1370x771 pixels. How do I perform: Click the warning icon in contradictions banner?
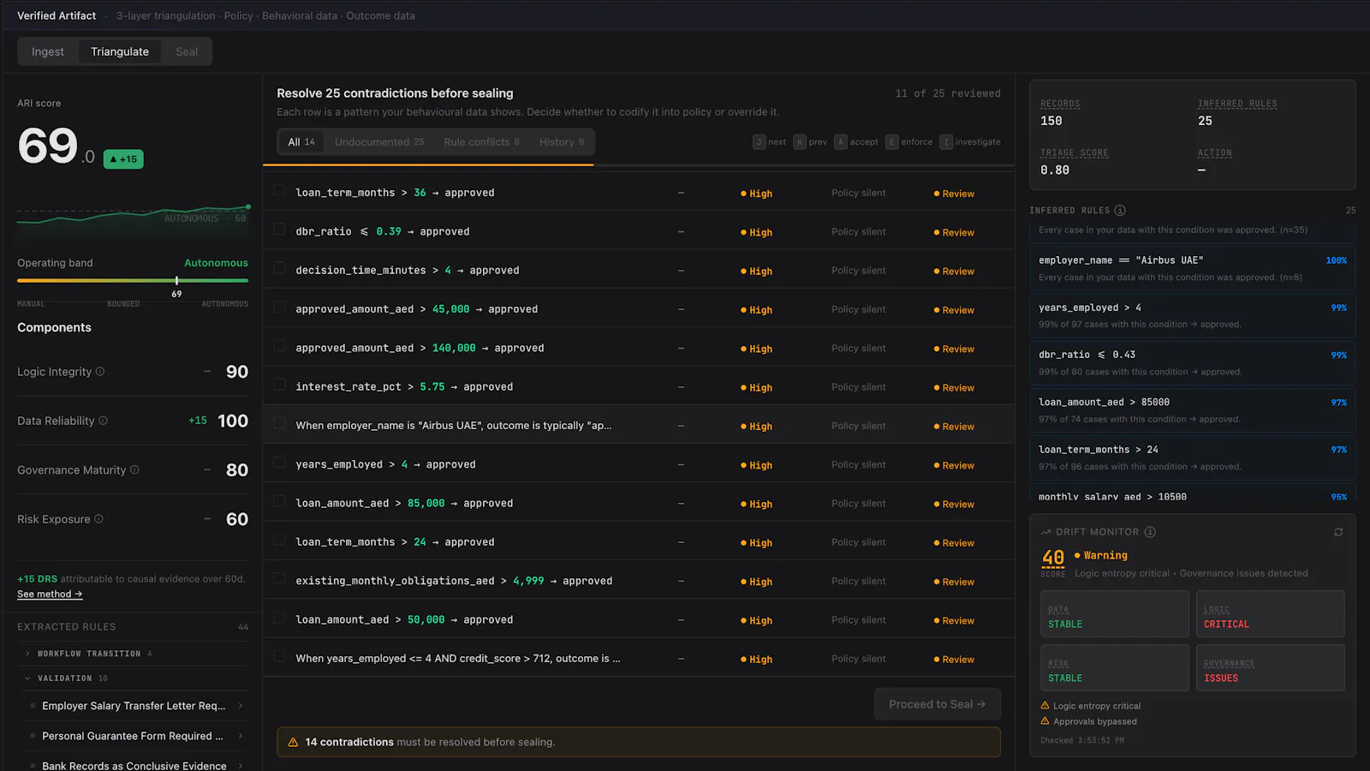(293, 742)
